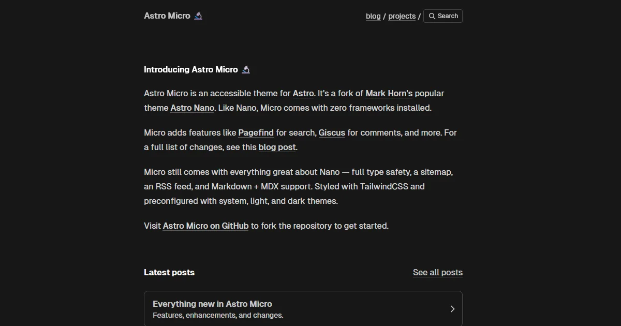Visit Mark Horn's linked profile
Viewport: 621px width, 326px height.
[389, 93]
